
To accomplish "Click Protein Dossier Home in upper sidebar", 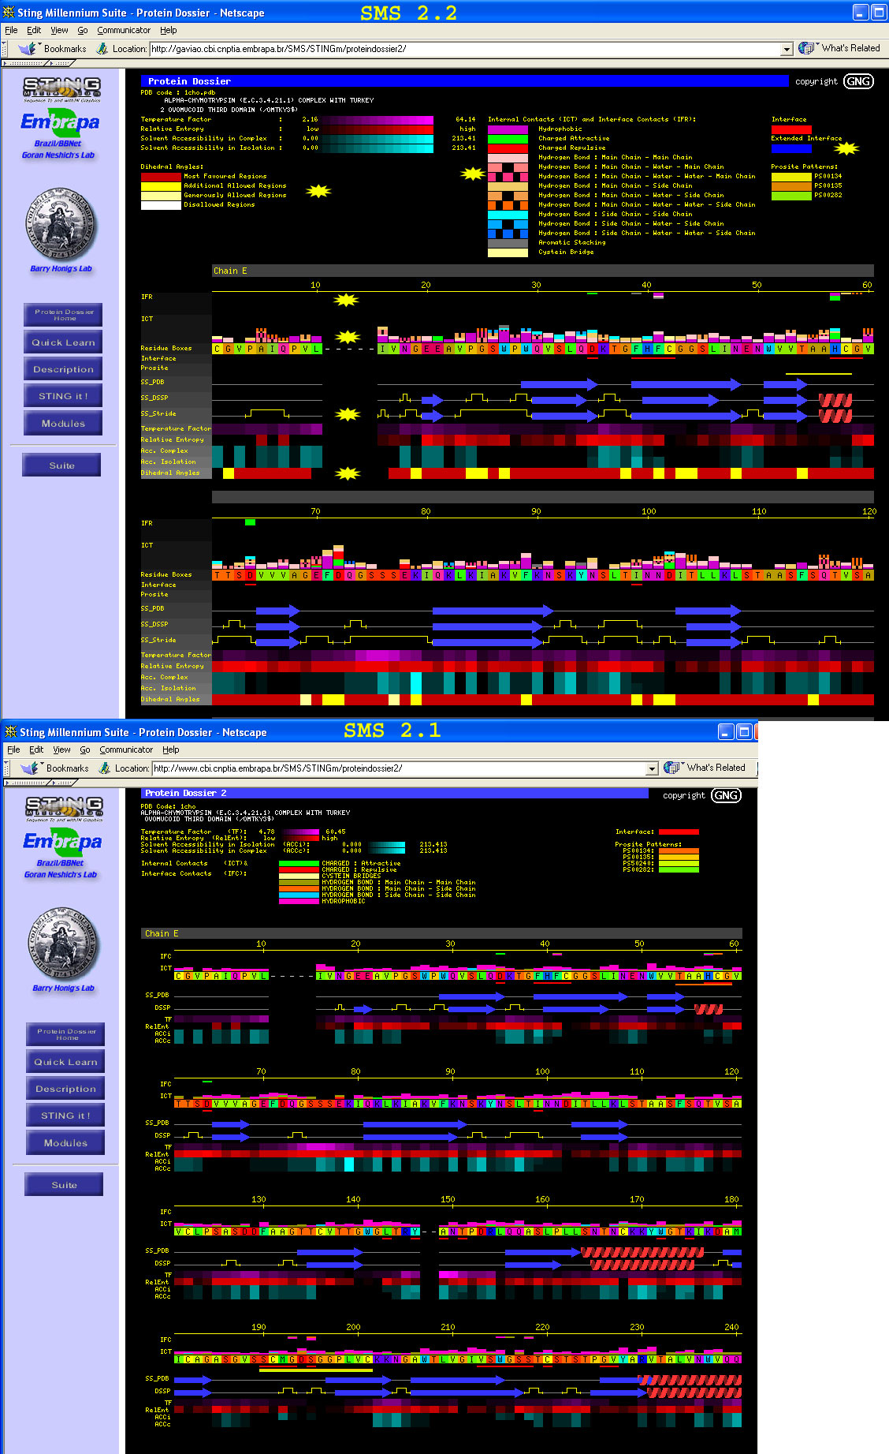I will point(63,315).
